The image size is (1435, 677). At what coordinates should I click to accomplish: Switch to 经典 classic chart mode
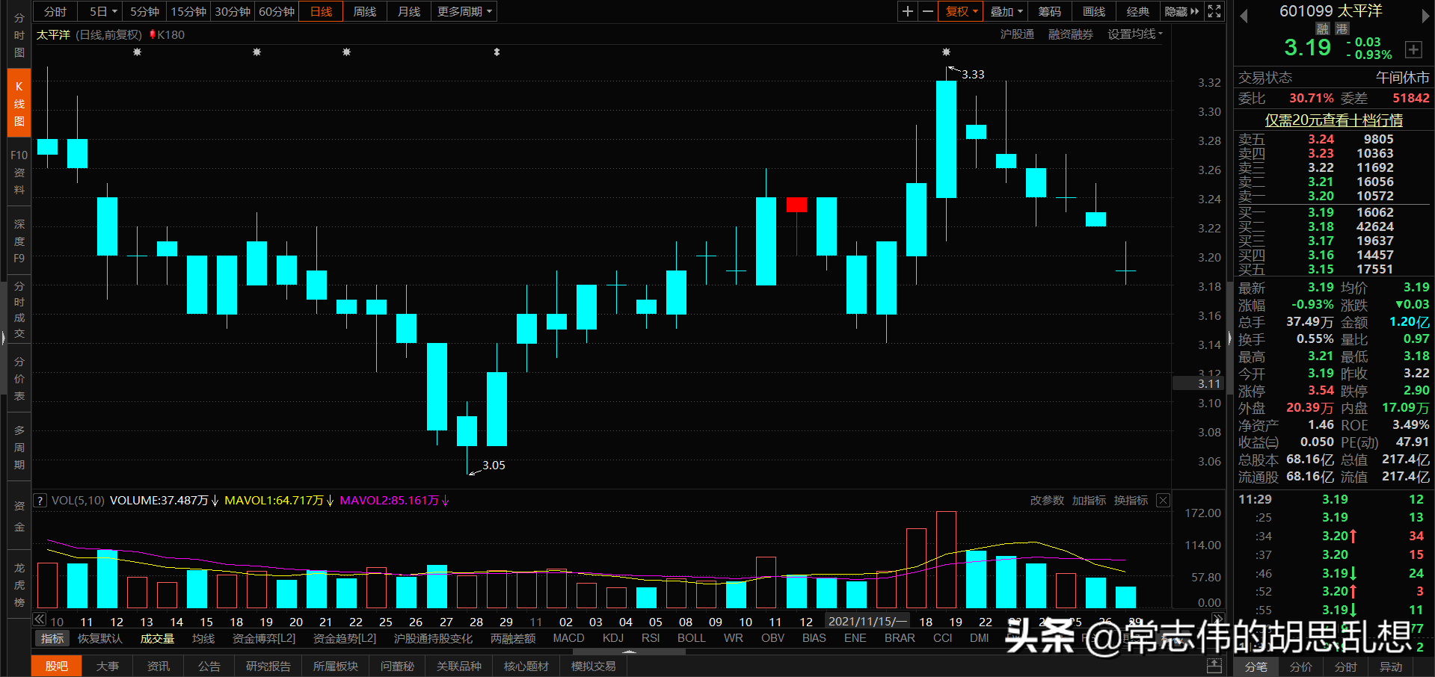tap(1137, 11)
